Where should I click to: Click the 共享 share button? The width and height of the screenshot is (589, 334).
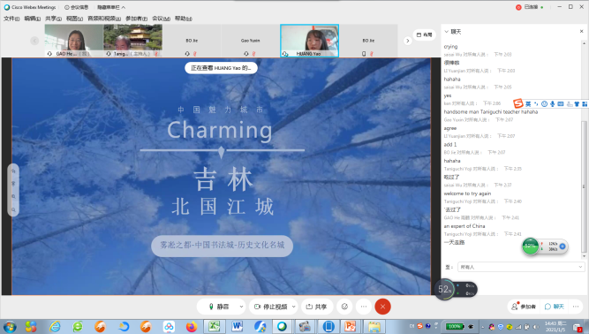316,307
